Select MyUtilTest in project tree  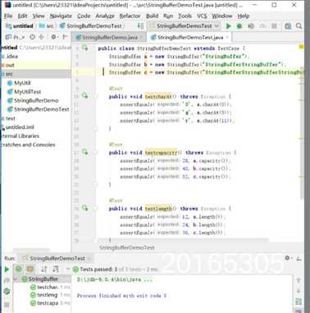click(x=27, y=91)
